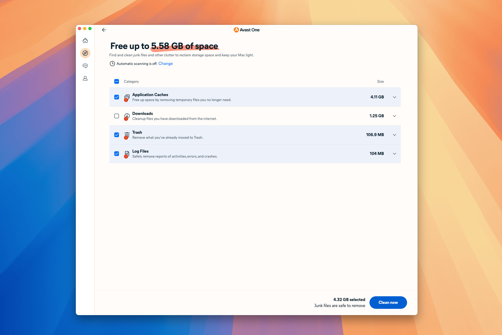Screen dimensions: 502x335
Task: Click the Application Caches category icon
Action: point(127,97)
